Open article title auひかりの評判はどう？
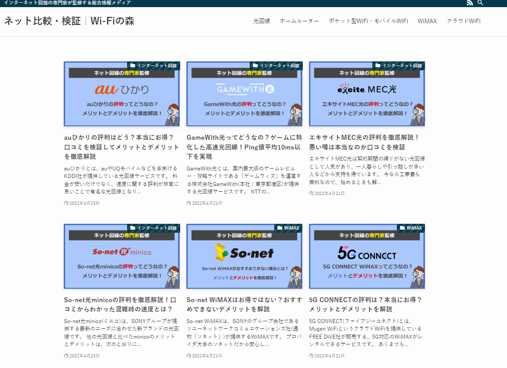Screen dimensions: 507x368 tap(122, 147)
